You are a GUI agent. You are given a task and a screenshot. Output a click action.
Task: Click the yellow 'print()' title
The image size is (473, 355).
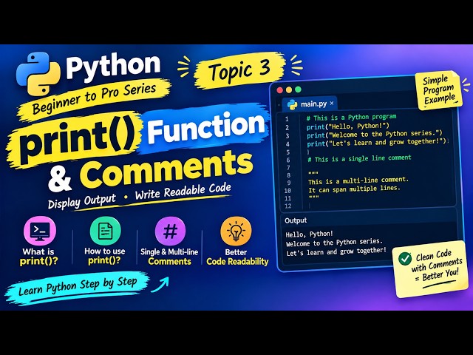75,140
